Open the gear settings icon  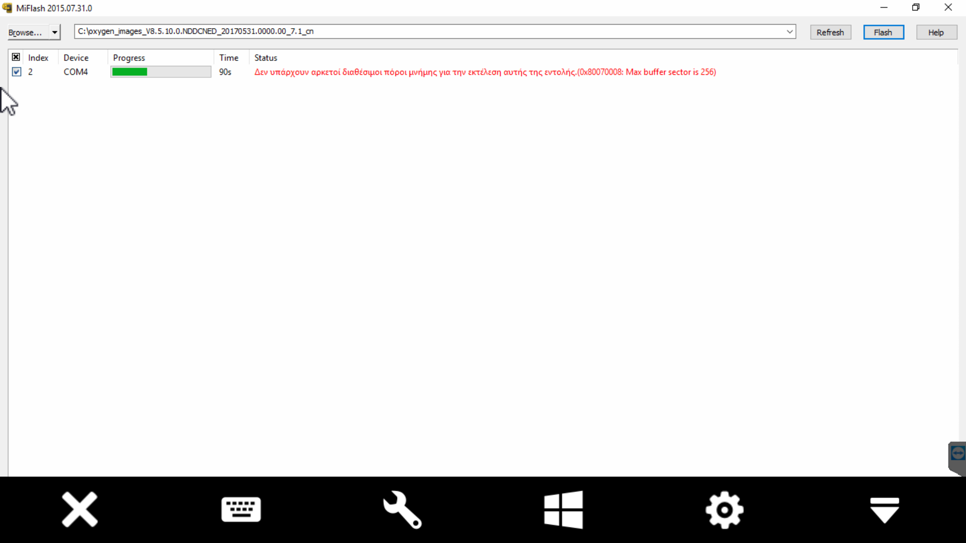[724, 509]
